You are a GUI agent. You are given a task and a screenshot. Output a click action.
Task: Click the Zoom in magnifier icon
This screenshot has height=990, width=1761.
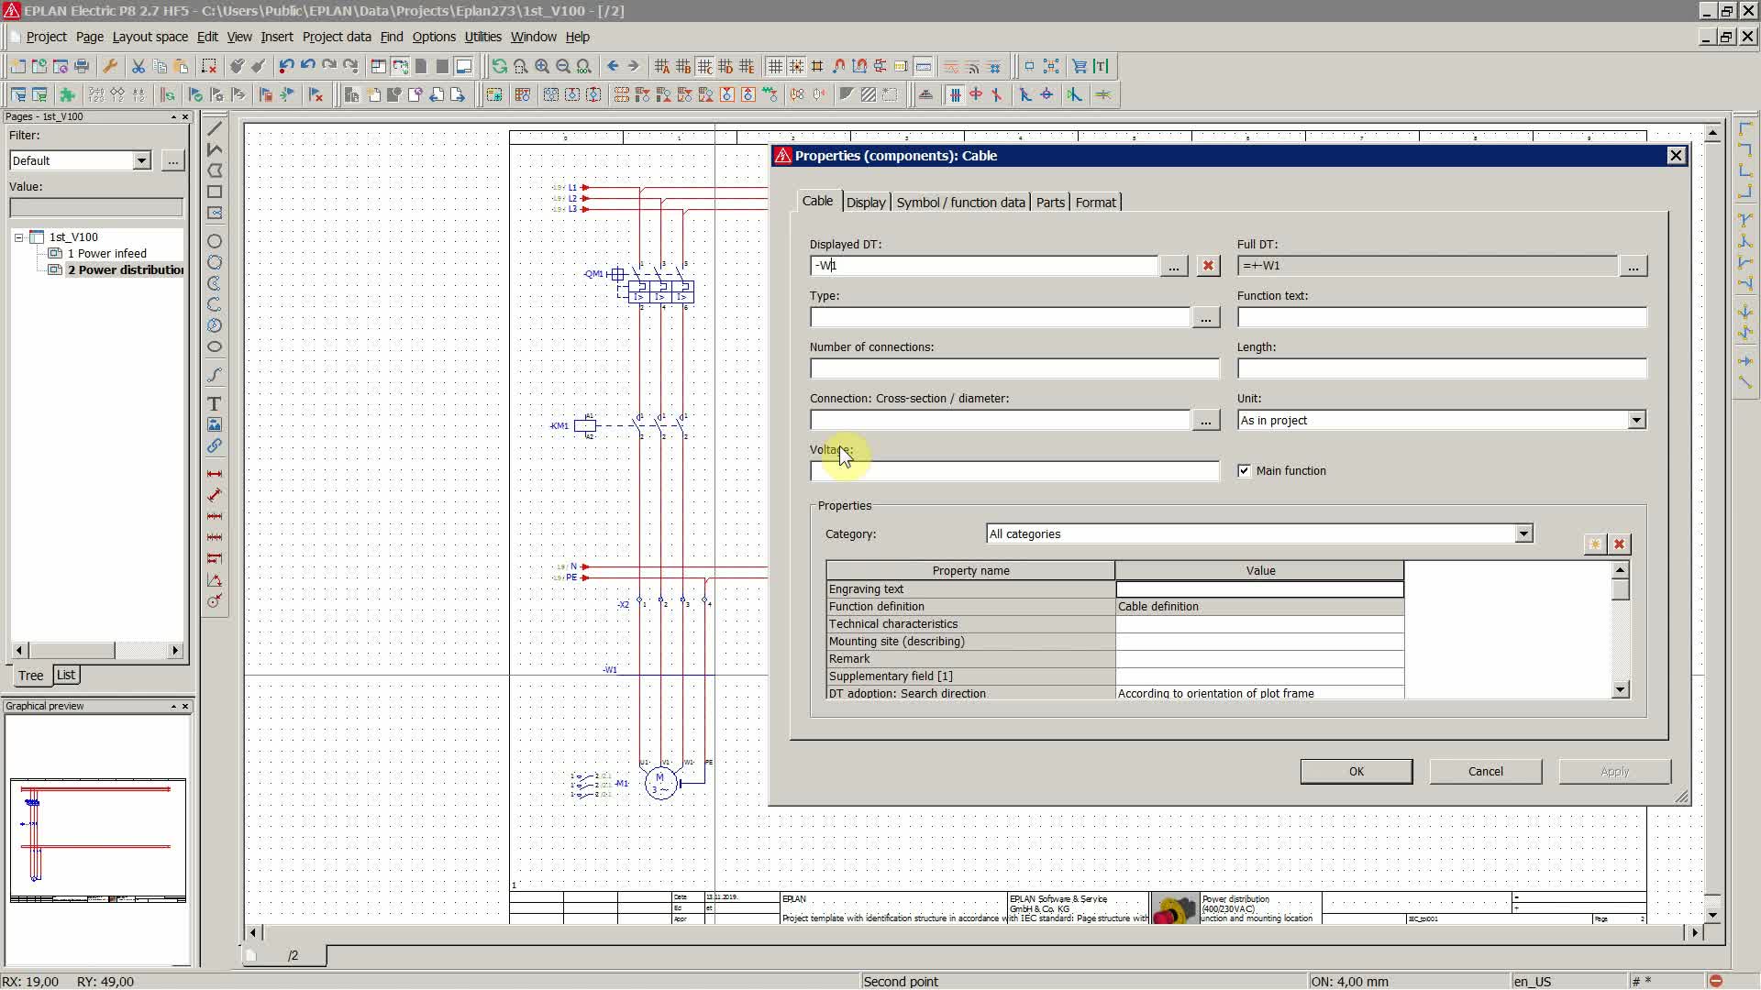[x=542, y=66]
